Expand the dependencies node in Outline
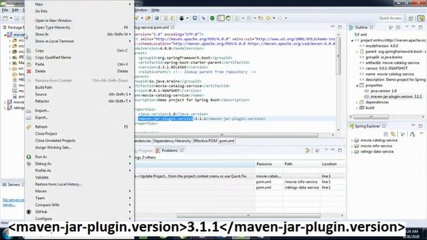 (357, 102)
